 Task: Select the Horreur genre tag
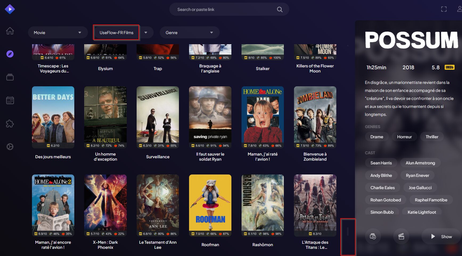coord(404,137)
